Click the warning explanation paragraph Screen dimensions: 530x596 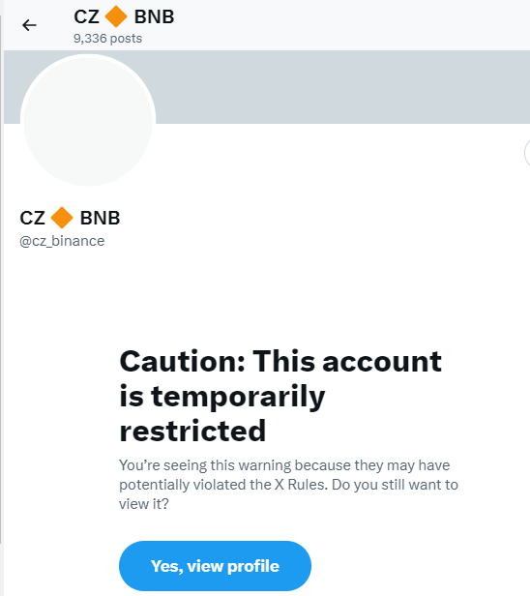(289, 485)
